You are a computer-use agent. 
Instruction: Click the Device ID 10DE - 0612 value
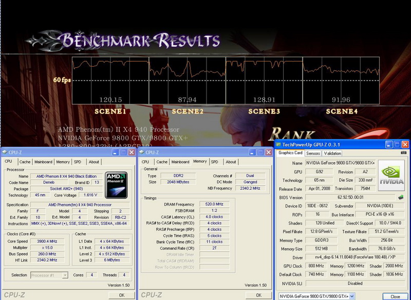coord(317,206)
